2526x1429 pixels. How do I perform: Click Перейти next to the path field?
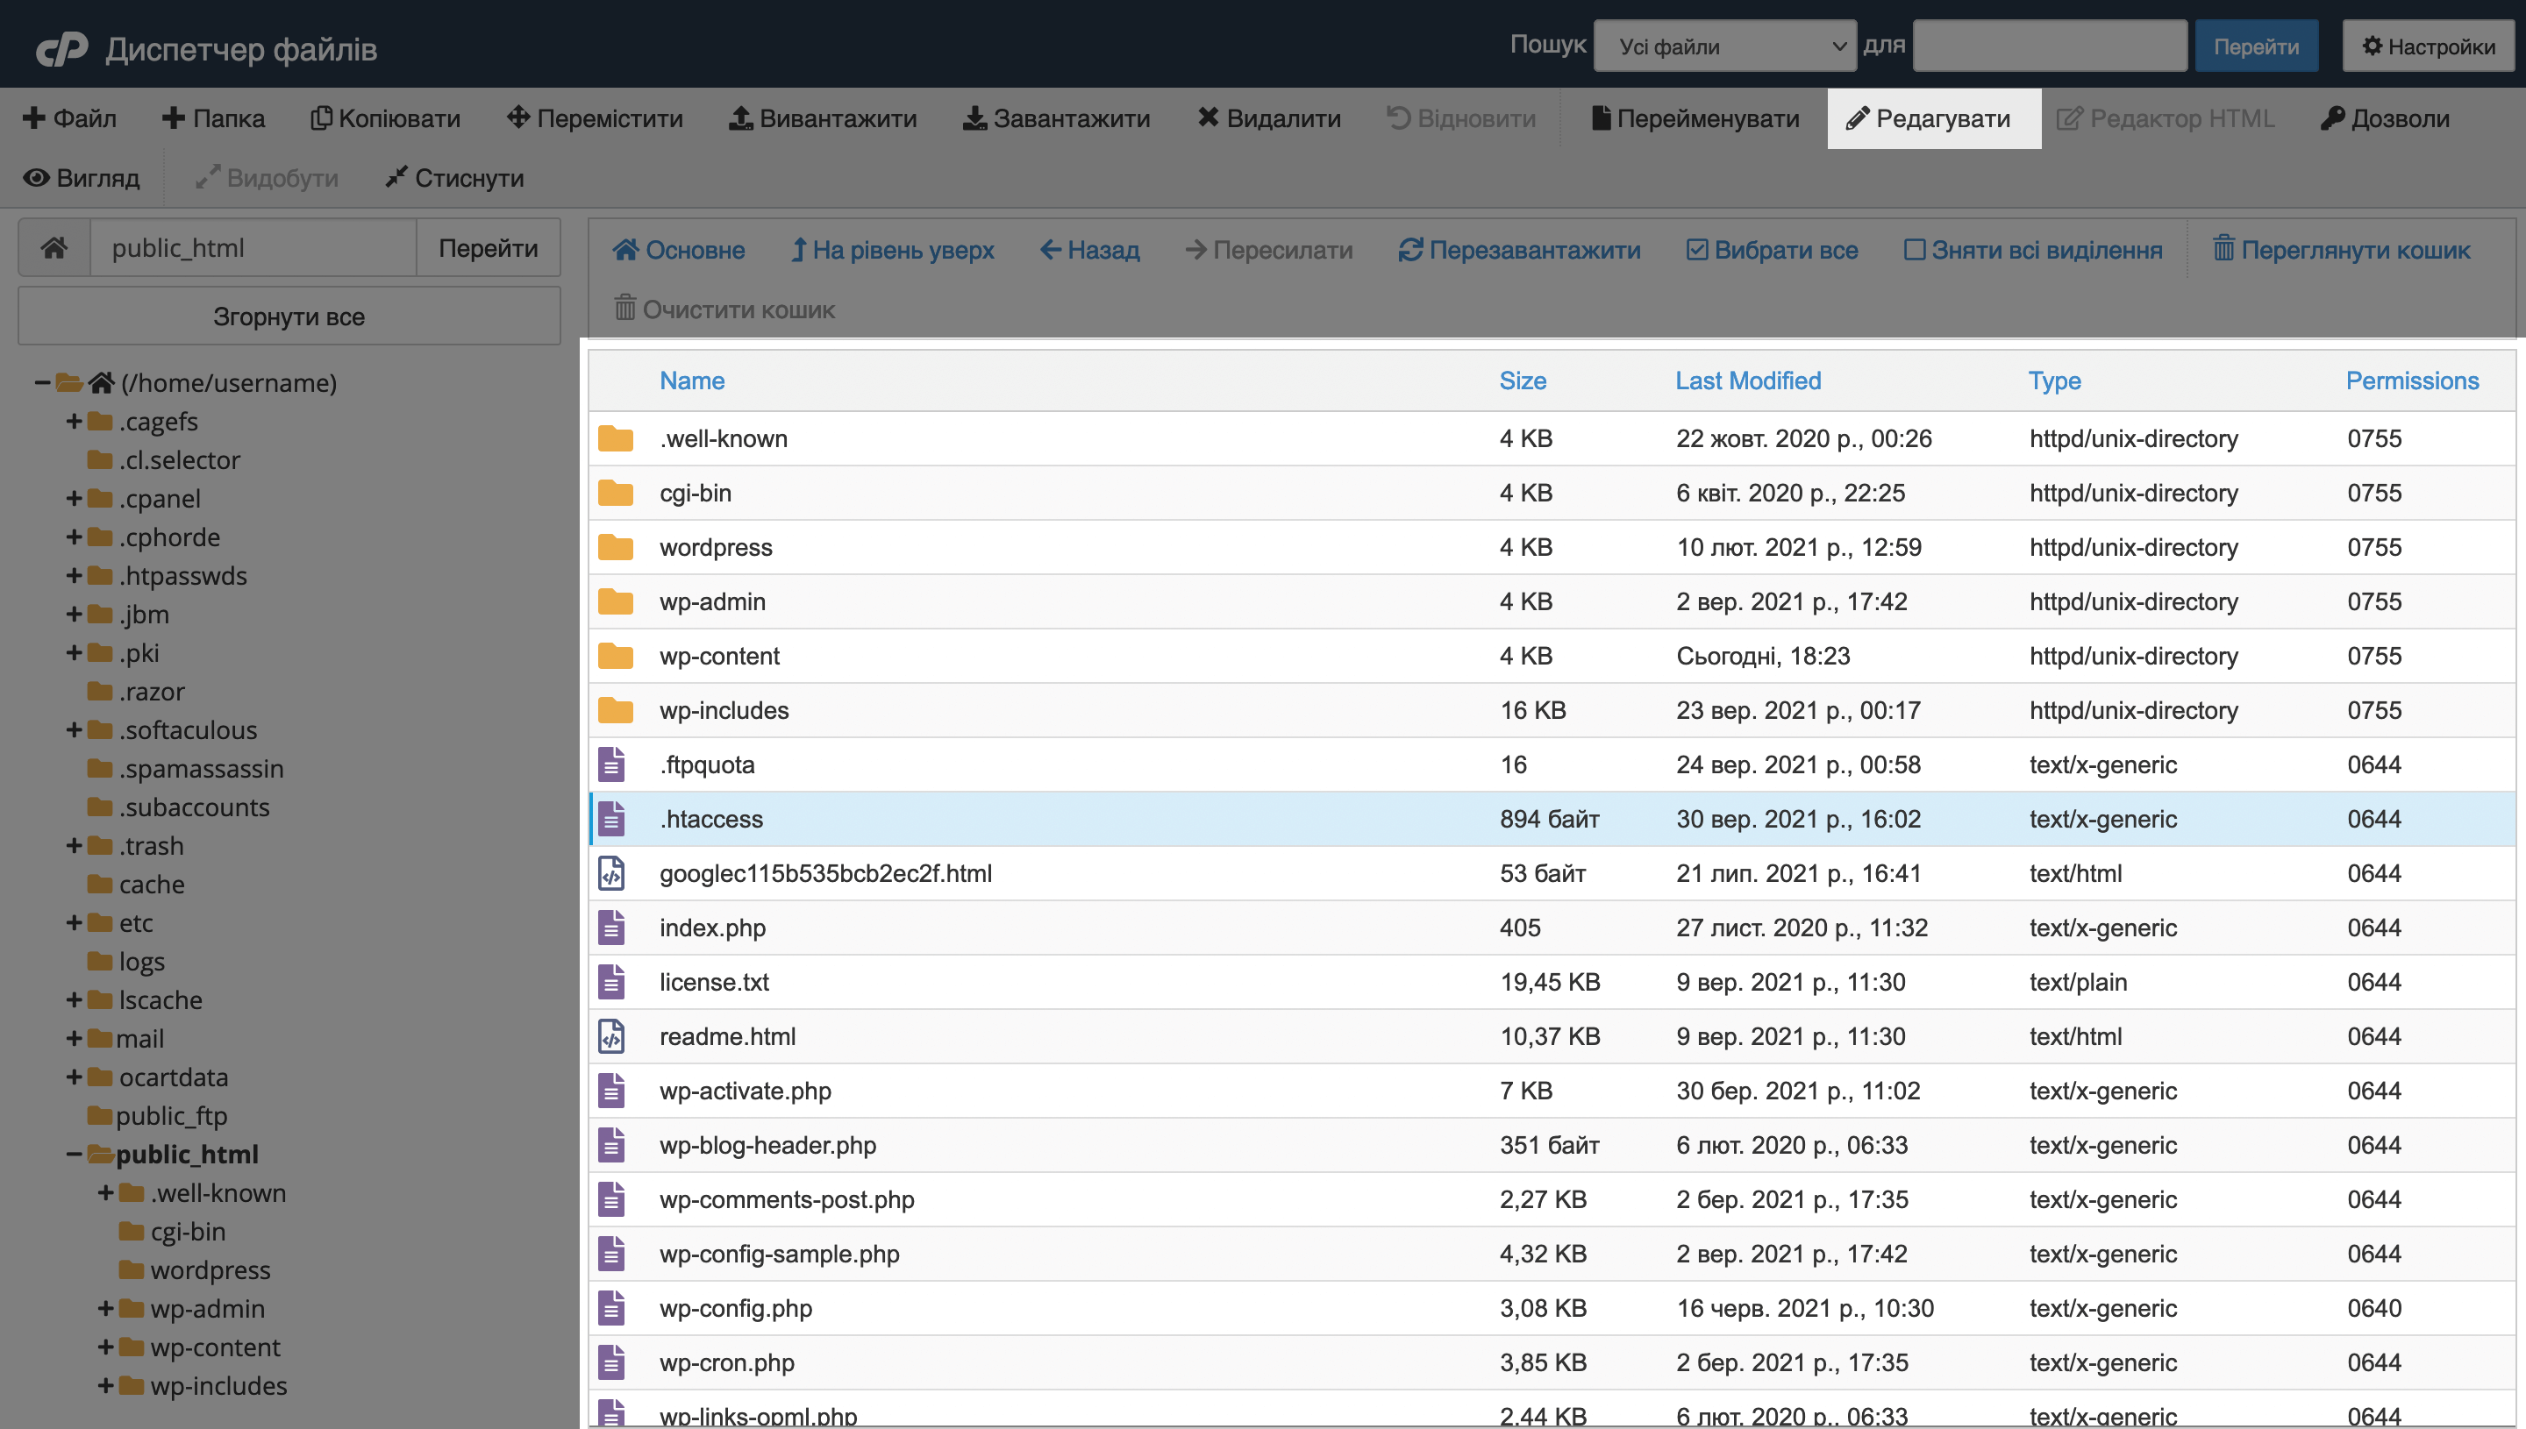pos(488,247)
